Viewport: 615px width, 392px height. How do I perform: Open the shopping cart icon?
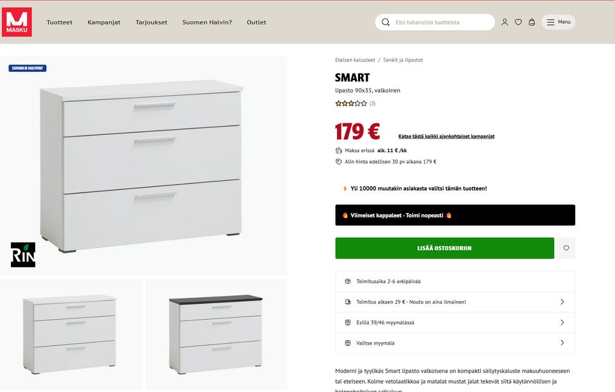[x=532, y=22]
